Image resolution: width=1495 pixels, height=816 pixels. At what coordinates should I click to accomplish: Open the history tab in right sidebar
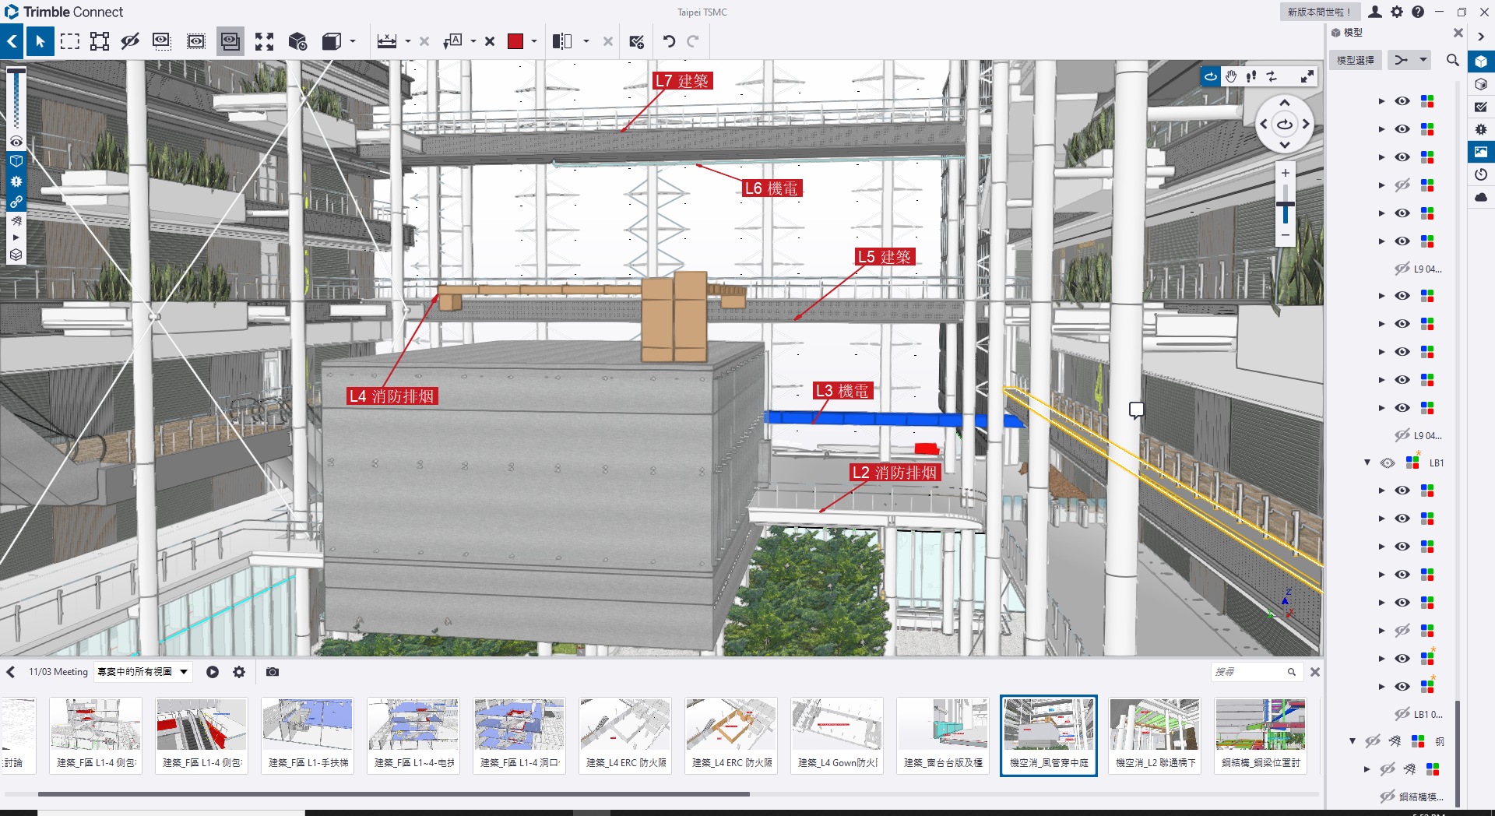coord(1481,174)
